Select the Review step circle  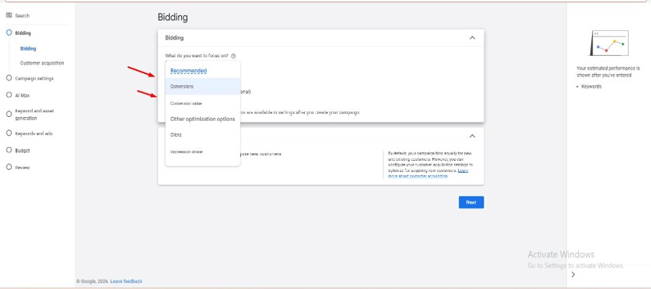9,167
